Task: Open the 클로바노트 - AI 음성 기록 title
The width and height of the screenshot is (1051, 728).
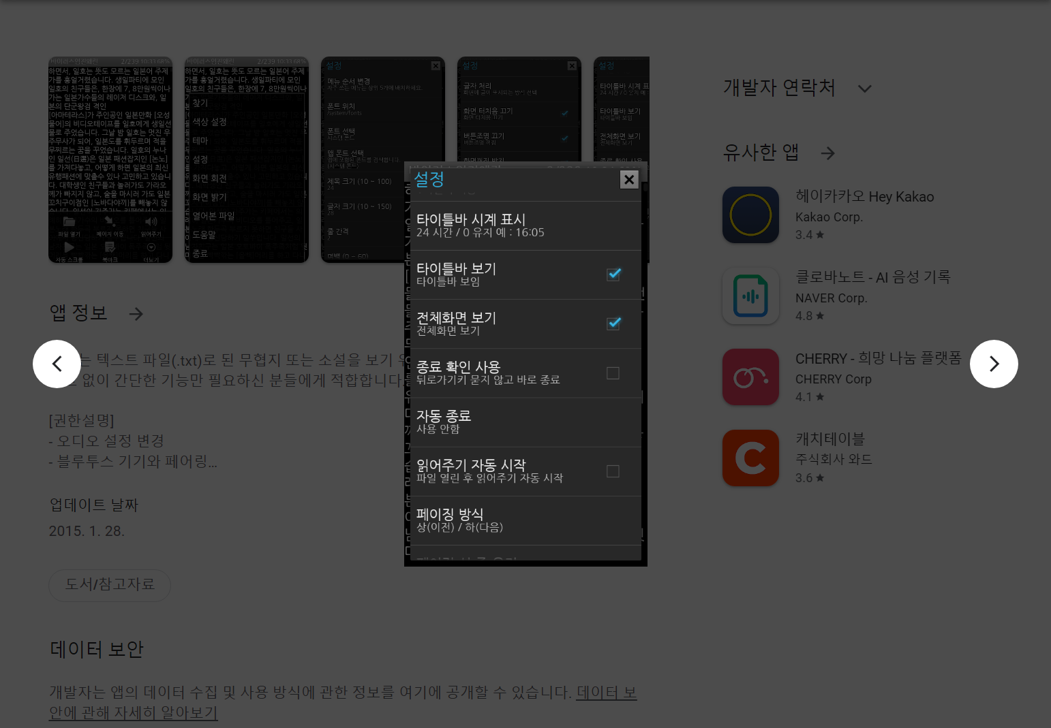Action: (872, 277)
